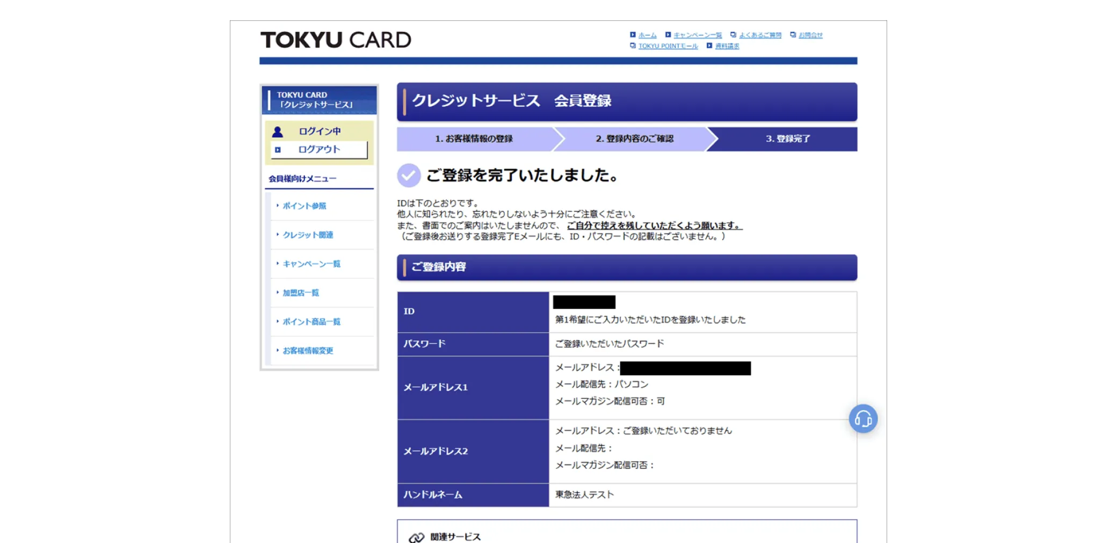1117x543 pixels.
Task: Click the arrow icon beside 資料請求
Action: (x=710, y=46)
